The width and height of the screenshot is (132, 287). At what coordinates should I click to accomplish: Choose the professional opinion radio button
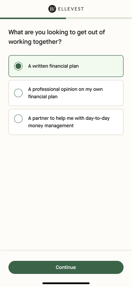18,93
